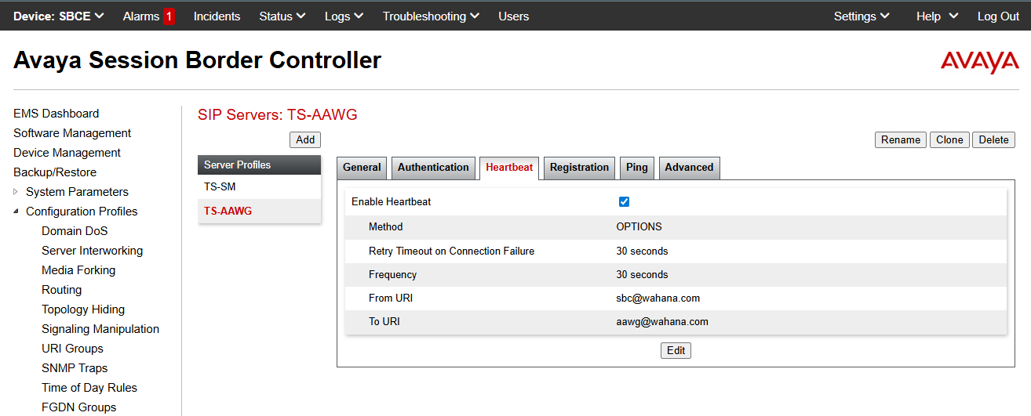This screenshot has height=416, width=1031.
Task: Select the TS-SM server profile
Action: (220, 187)
